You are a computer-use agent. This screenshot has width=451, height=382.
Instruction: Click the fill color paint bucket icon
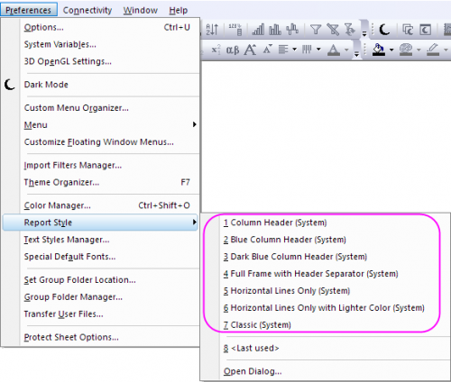pos(379,50)
